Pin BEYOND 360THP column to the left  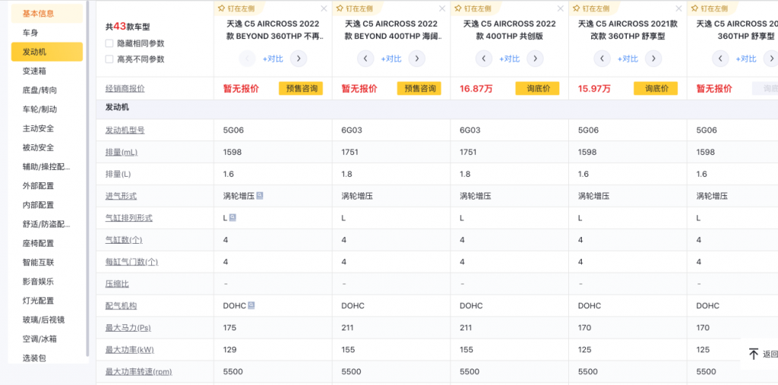click(237, 8)
